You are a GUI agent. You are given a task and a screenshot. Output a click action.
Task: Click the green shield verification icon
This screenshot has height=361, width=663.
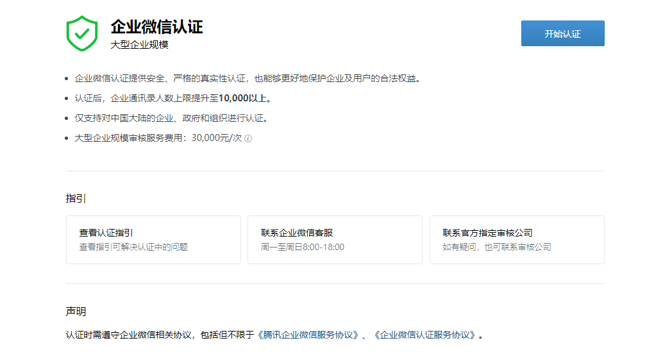[x=82, y=33]
